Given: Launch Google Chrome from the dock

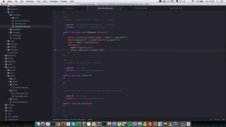Looking at the screenshot, I should pos(58,124).
